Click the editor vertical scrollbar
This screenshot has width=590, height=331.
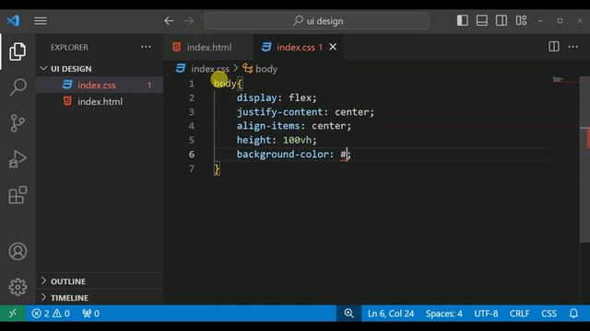pyautogui.click(x=584, y=159)
